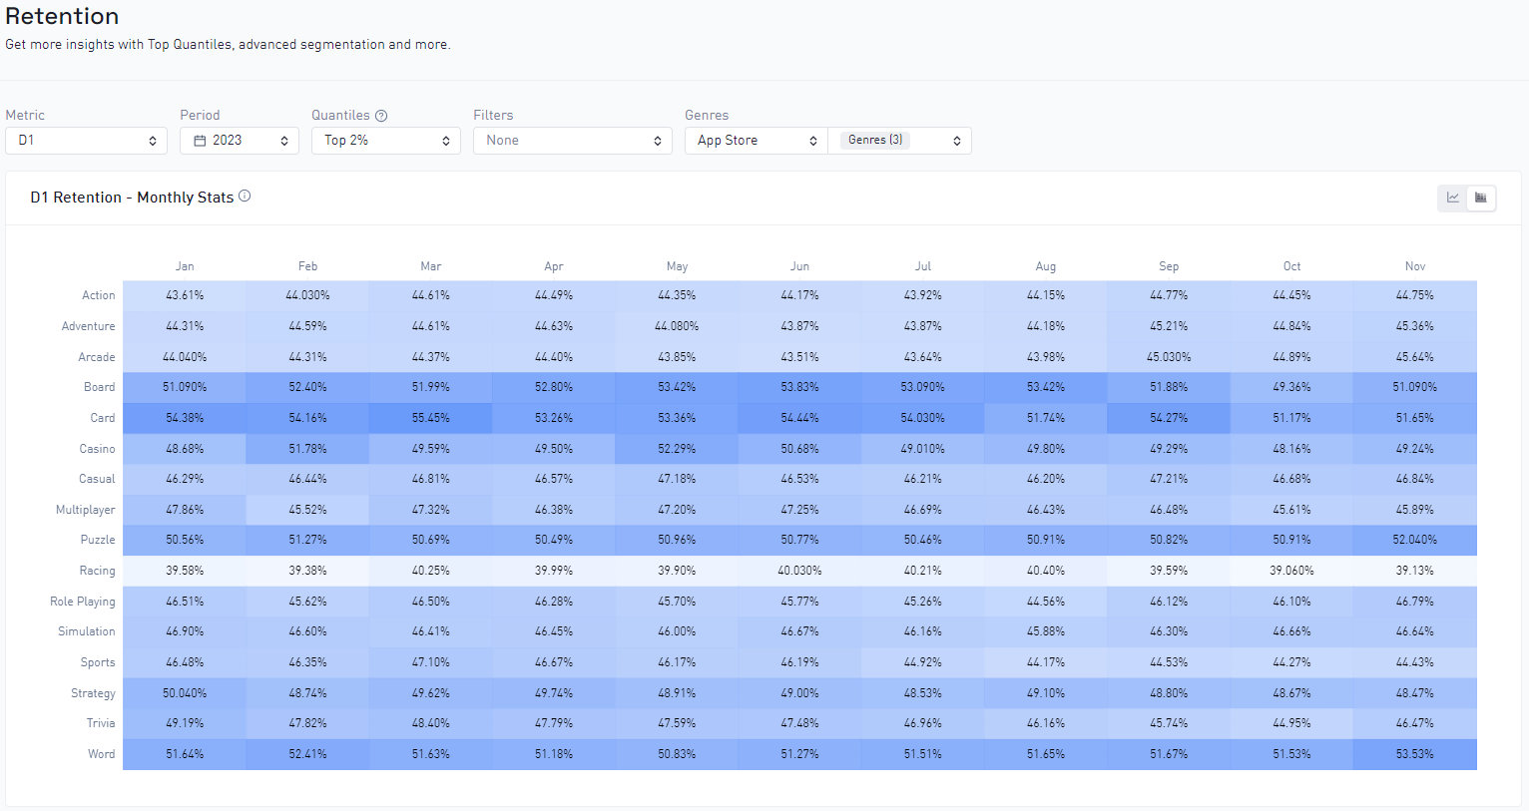Click the Casino February cell 51.78%
This screenshot has width=1529, height=811.
pyautogui.click(x=307, y=449)
